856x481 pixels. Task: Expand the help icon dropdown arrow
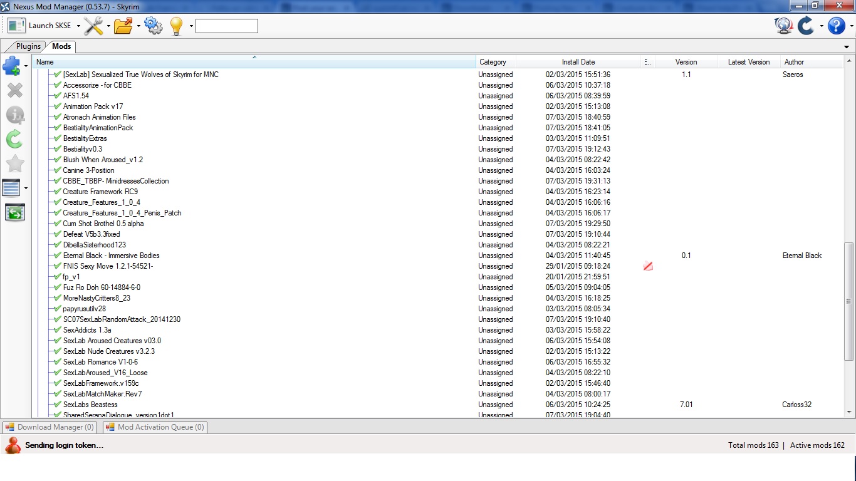[x=852, y=26]
